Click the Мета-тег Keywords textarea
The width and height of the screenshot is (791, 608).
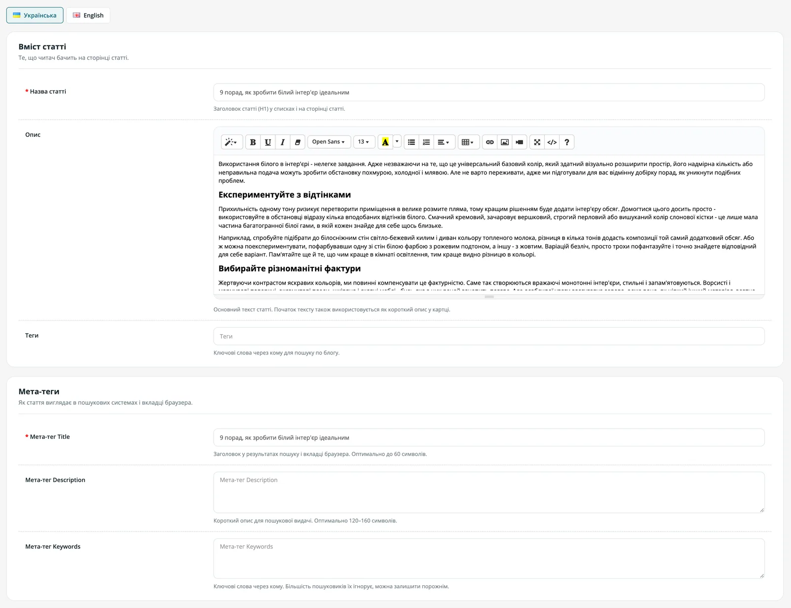pos(489,559)
